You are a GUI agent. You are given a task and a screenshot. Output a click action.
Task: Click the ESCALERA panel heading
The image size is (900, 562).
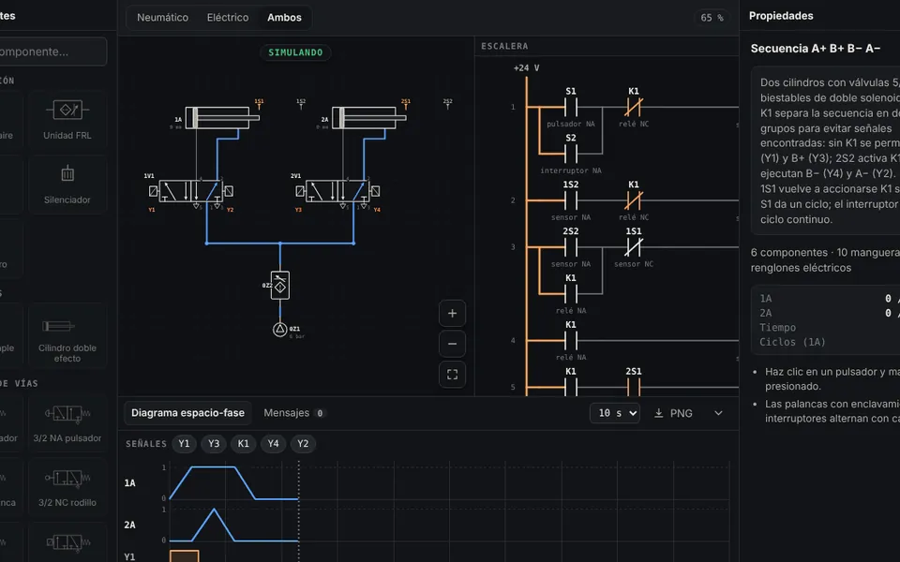[504, 46]
